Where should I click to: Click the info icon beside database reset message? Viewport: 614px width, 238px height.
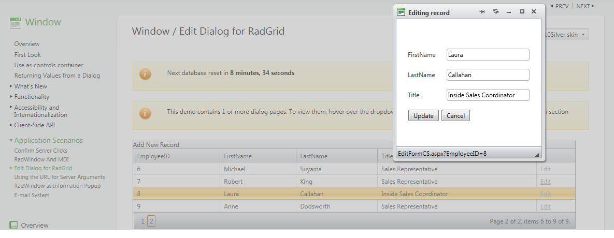click(x=145, y=73)
